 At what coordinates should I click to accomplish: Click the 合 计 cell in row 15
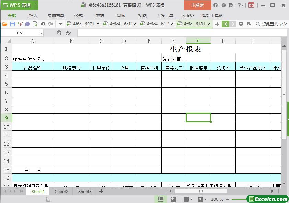33,169
